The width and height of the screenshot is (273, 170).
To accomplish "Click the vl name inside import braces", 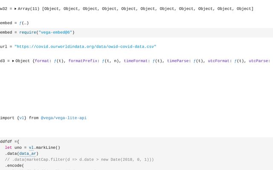I will coord(22,118).
